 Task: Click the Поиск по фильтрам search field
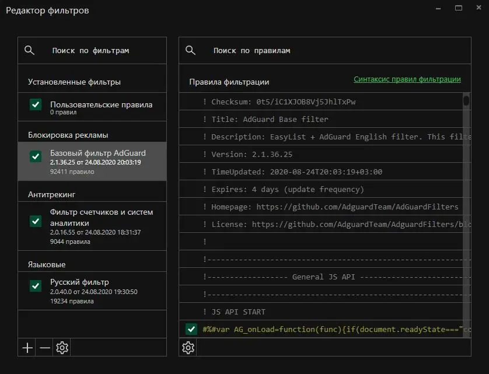coord(93,50)
